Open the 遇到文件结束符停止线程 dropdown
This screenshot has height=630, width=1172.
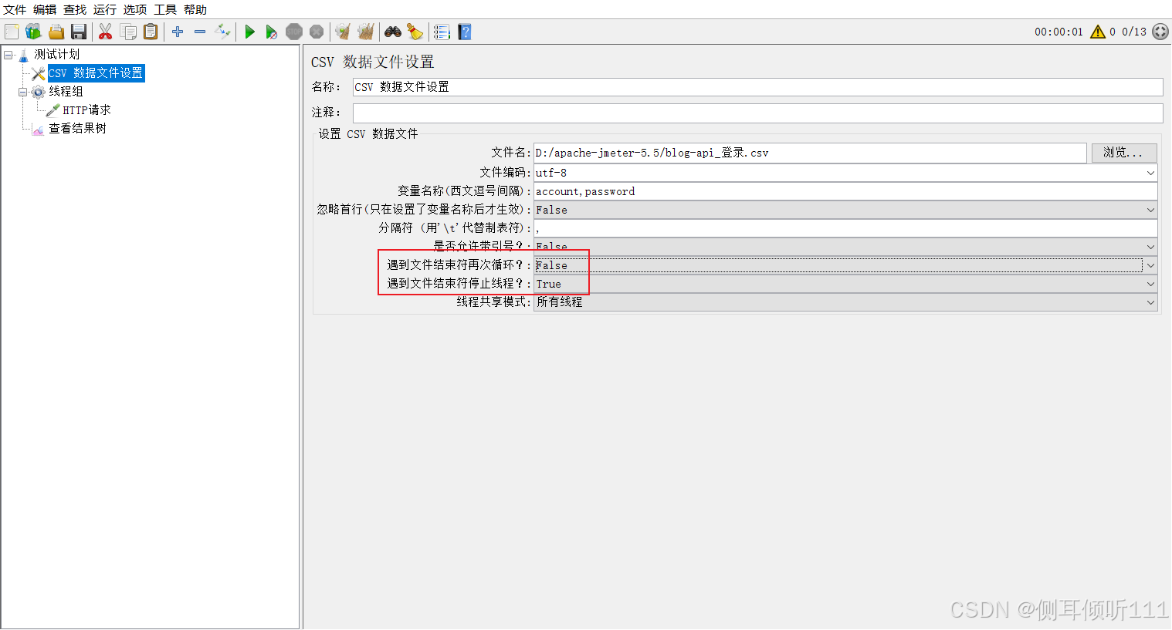point(845,284)
